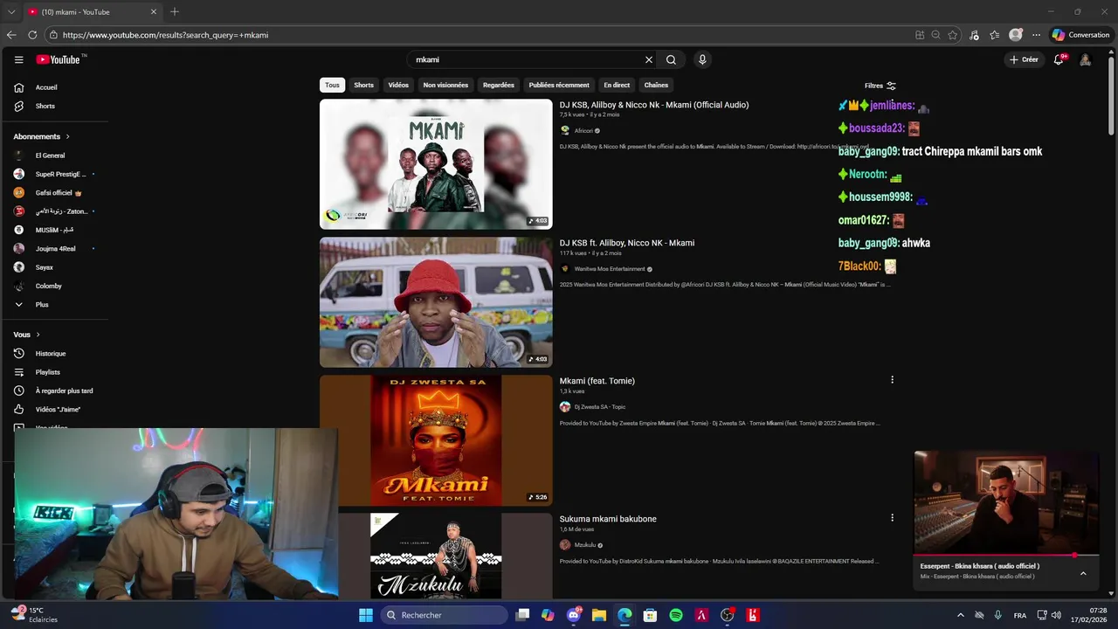
Task: Show hidden system tray icons
Action: [961, 615]
